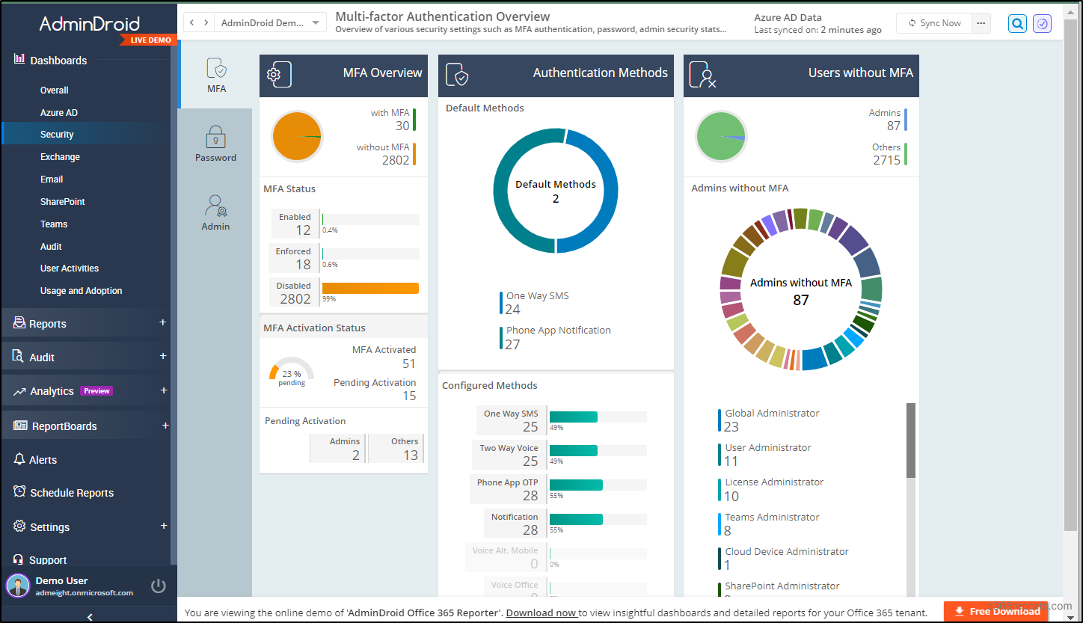This screenshot has height=623, width=1083.
Task: Click the Demo User avatar
Action: tap(18, 586)
